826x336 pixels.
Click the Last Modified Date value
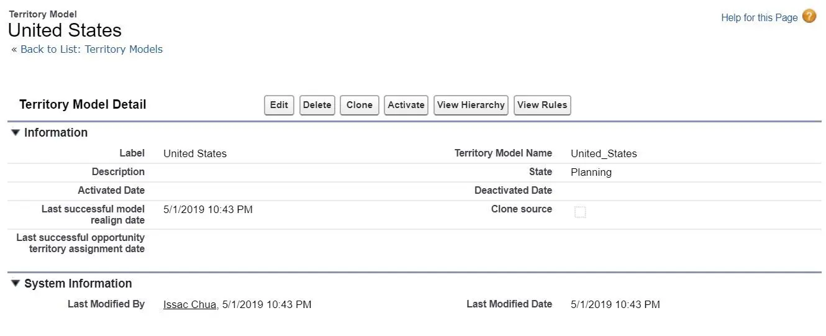(615, 304)
